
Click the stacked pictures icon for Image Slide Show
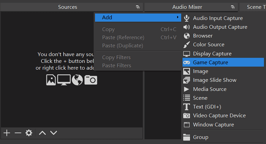click(187, 80)
